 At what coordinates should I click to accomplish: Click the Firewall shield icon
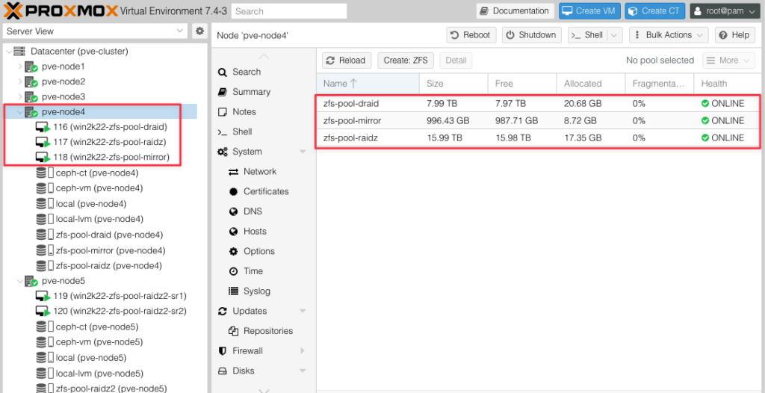pyautogui.click(x=223, y=351)
